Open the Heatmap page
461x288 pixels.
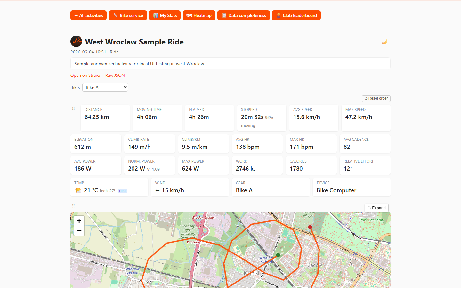tap(199, 15)
